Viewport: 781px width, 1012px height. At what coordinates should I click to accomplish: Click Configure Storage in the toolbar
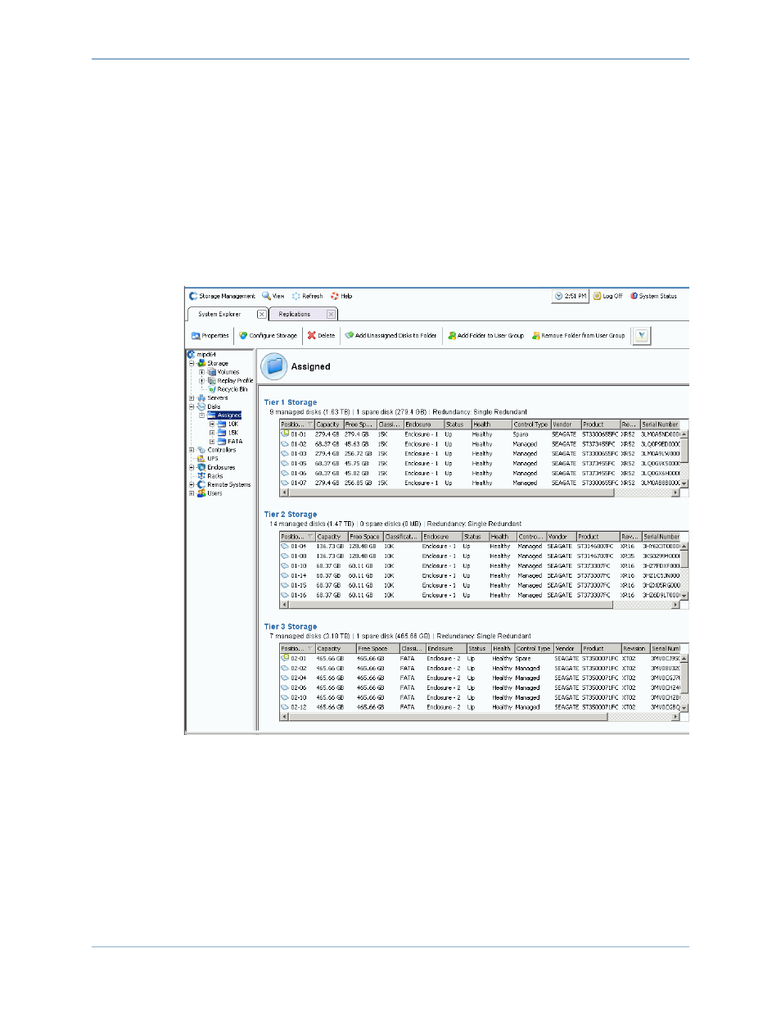[268, 335]
